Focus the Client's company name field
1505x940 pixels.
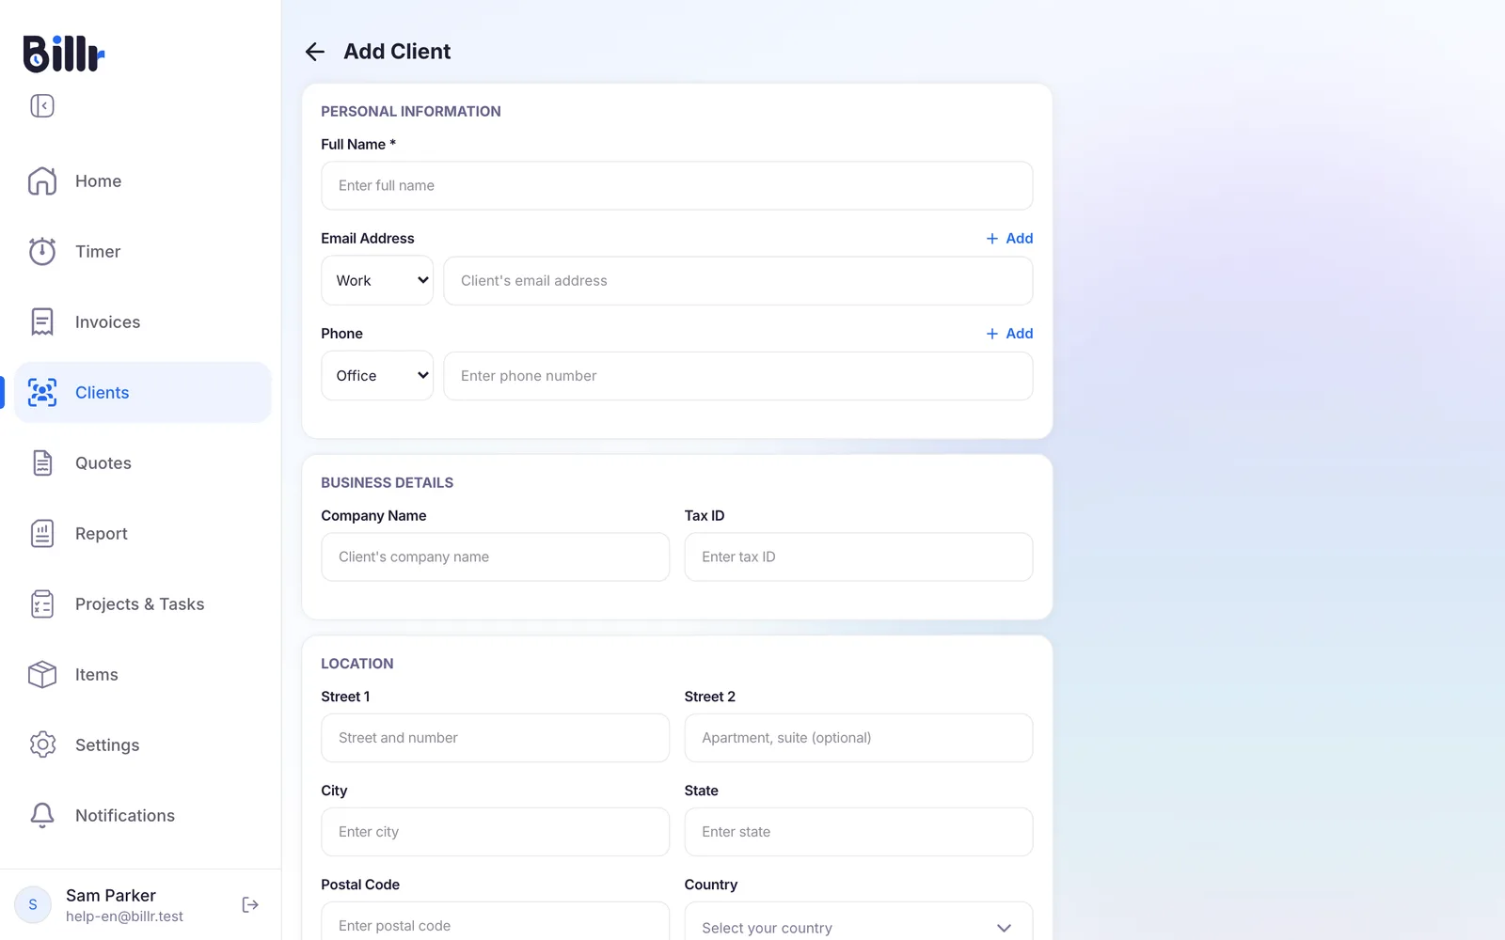tap(496, 557)
